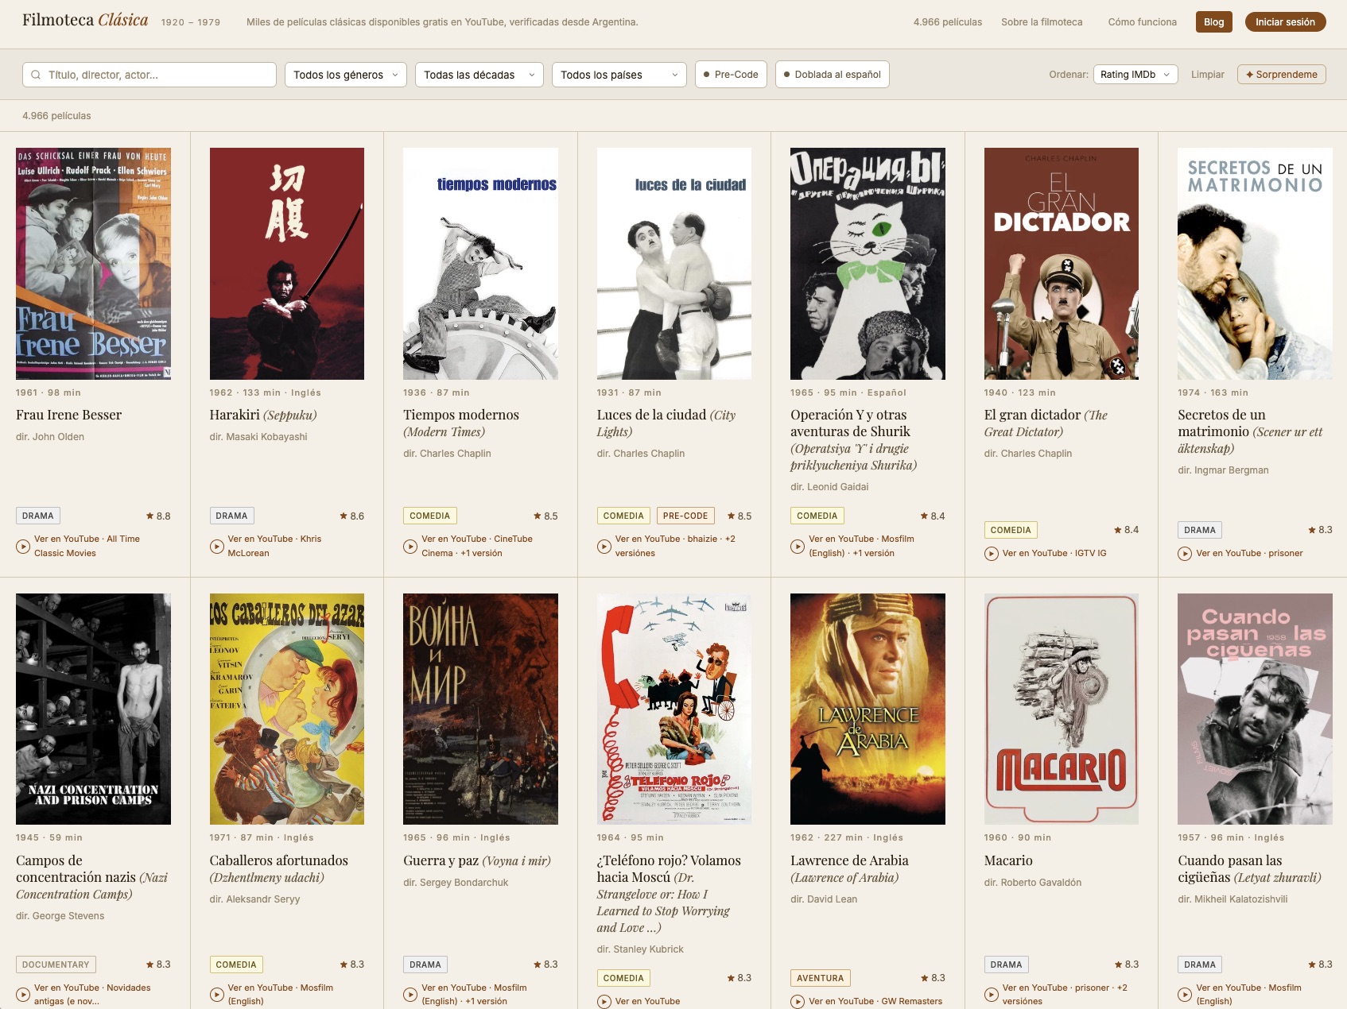Click play icon for Operación Y
This screenshot has height=1009, width=1347.
tap(798, 546)
